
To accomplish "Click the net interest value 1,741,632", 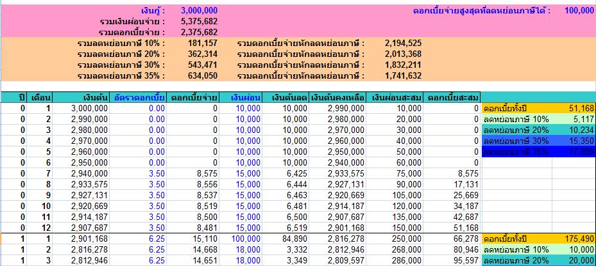I will click(x=404, y=76).
